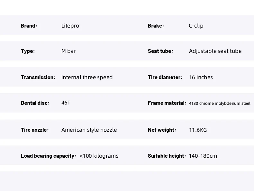This screenshot has height=191, width=254.
Task: Click the Seat tube label
Action: click(x=160, y=51)
